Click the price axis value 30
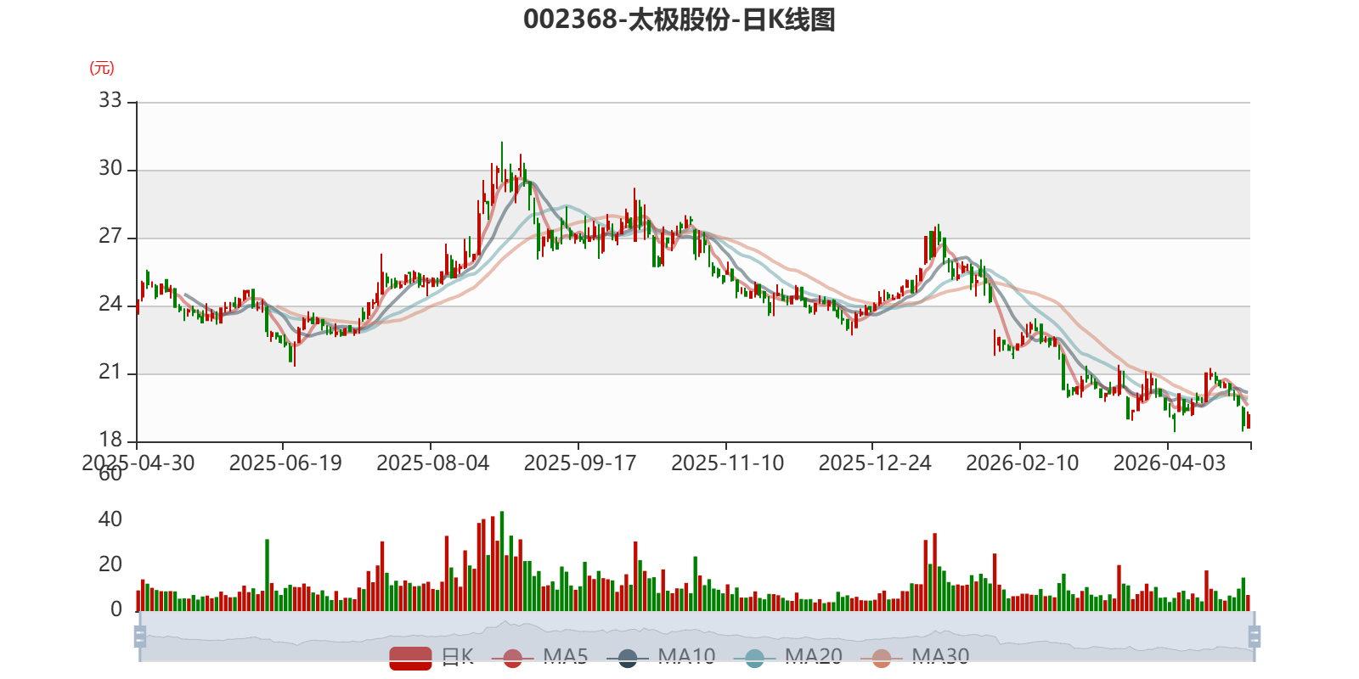Screen dimensions: 1359x679 pos(110,168)
